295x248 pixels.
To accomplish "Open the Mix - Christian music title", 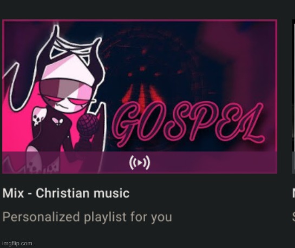I will tap(66, 193).
